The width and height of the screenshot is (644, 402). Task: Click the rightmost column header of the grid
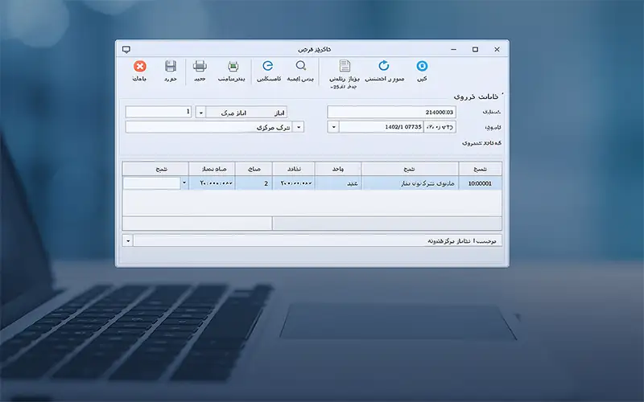tap(480, 169)
